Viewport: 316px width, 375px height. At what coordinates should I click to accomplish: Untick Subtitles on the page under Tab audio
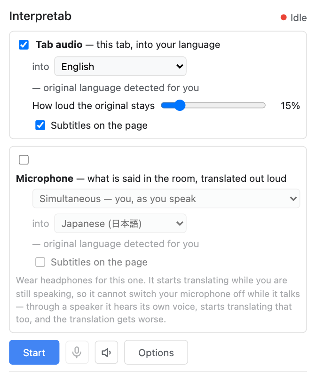[40, 125]
